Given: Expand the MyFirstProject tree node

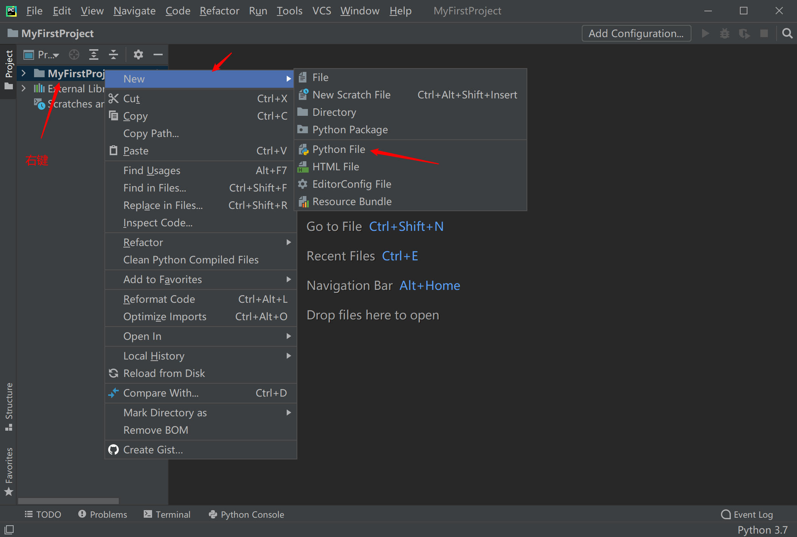Looking at the screenshot, I should pos(23,73).
